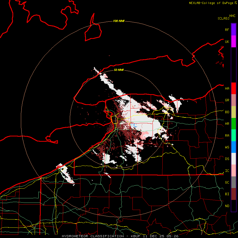Click the 50 NMI range ring label
The image size is (238, 238).
[x=119, y=70]
